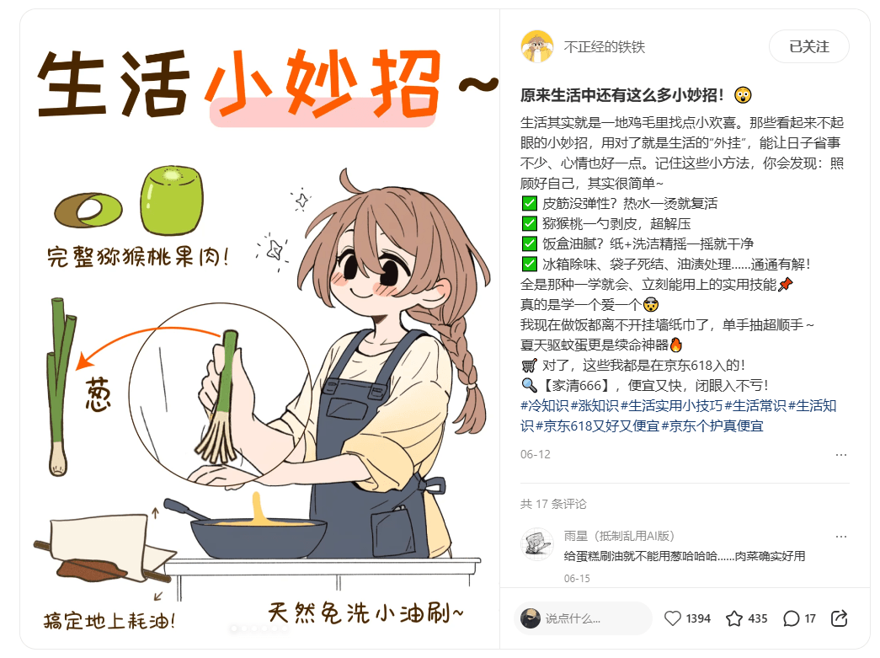The height and width of the screenshot is (658, 880).
Task: Open the #京东个护真便宜 hashtag
Action: point(712,425)
